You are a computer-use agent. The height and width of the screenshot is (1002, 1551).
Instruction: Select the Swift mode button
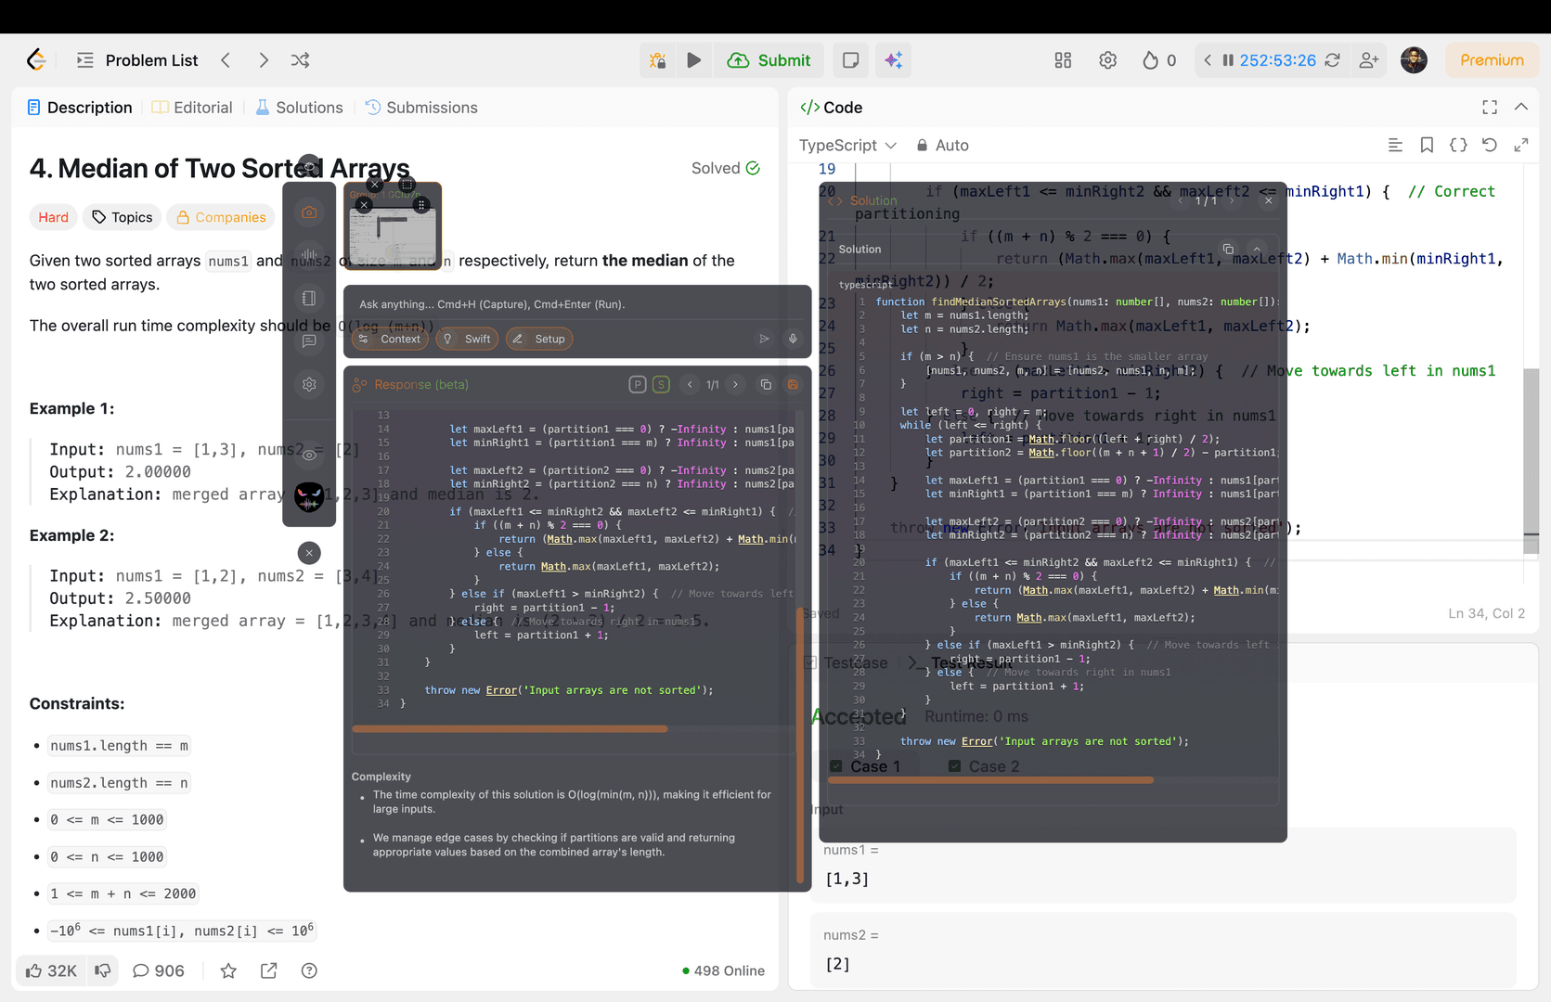pyautogui.click(x=467, y=339)
